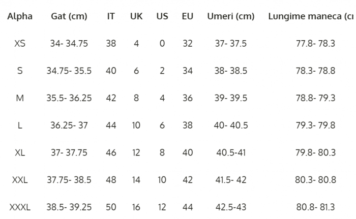Select the IT column header
Viewport: 356px width, 219px height.
coord(111,16)
